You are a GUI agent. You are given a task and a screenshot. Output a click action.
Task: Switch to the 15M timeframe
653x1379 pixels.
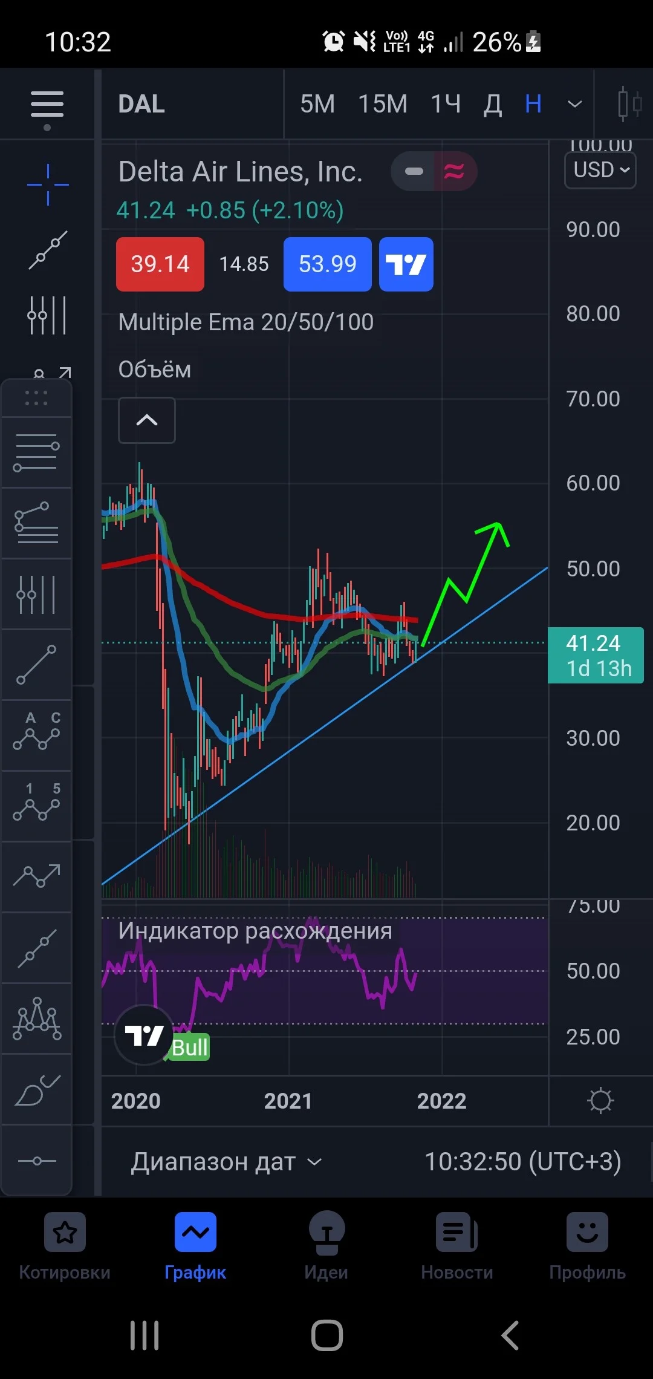point(383,104)
